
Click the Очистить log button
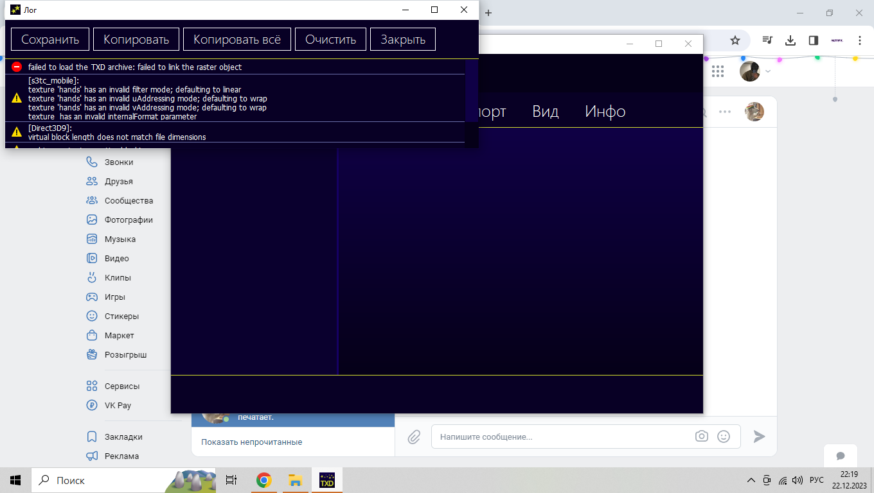click(330, 39)
